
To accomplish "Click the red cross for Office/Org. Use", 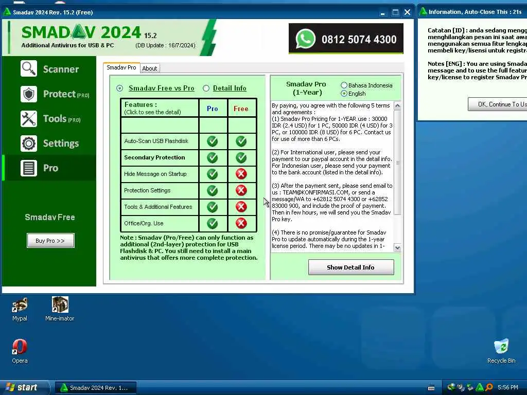I will tap(241, 223).
